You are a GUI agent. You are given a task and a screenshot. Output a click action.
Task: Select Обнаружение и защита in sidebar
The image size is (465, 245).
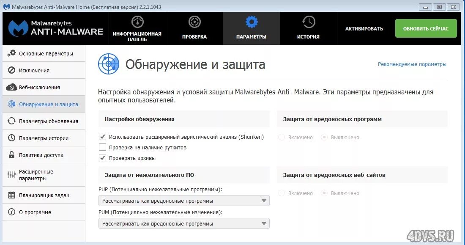click(x=44, y=104)
